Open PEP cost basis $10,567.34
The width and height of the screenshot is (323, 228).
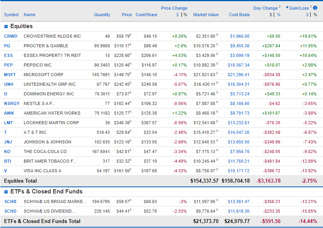click(239, 65)
